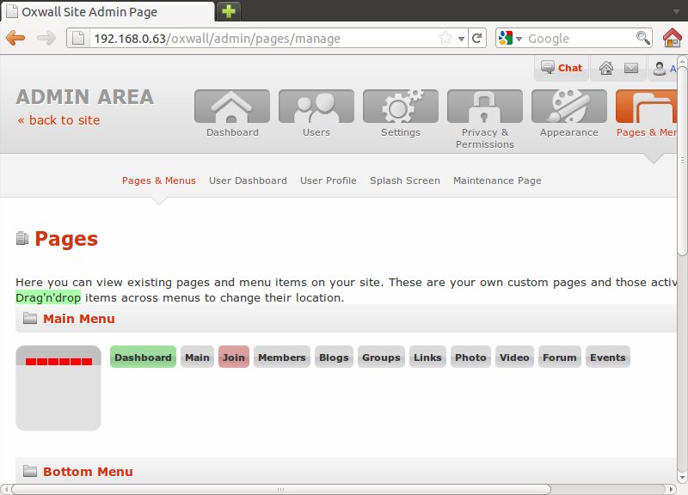Open the Maintenance Page submenu item
Image resolution: width=688 pixels, height=495 pixels.
point(497,180)
